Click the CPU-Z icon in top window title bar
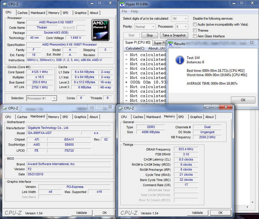 tap(5, 4)
